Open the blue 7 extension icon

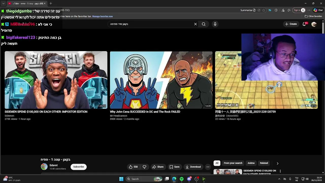270,10
